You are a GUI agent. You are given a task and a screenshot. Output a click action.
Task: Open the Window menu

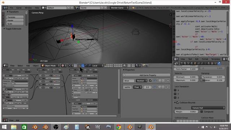click(x=28, y=8)
